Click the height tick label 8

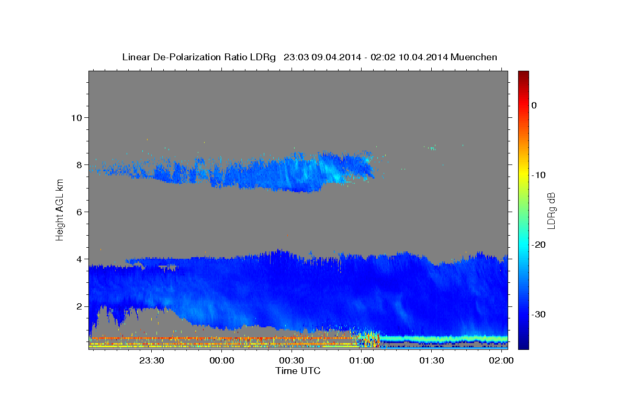(x=79, y=164)
